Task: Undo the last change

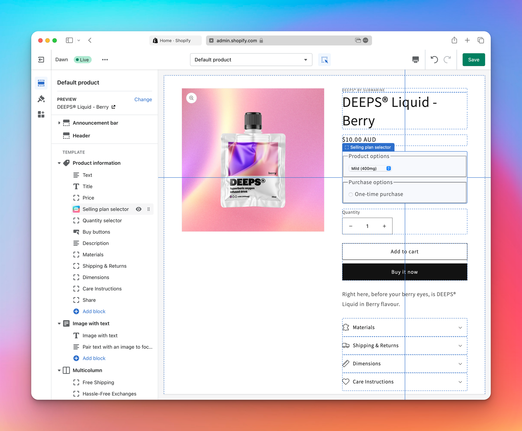Action: point(434,60)
